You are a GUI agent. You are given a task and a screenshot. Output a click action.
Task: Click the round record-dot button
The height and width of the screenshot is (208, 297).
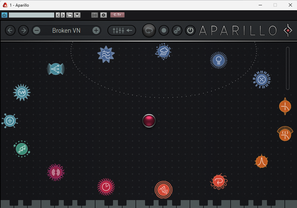[x=164, y=30]
